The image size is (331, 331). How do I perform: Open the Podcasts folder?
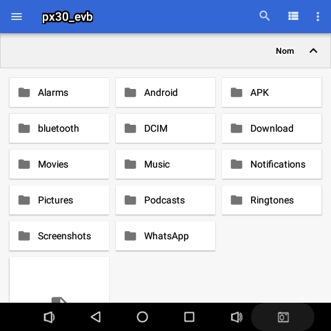pyautogui.click(x=165, y=200)
